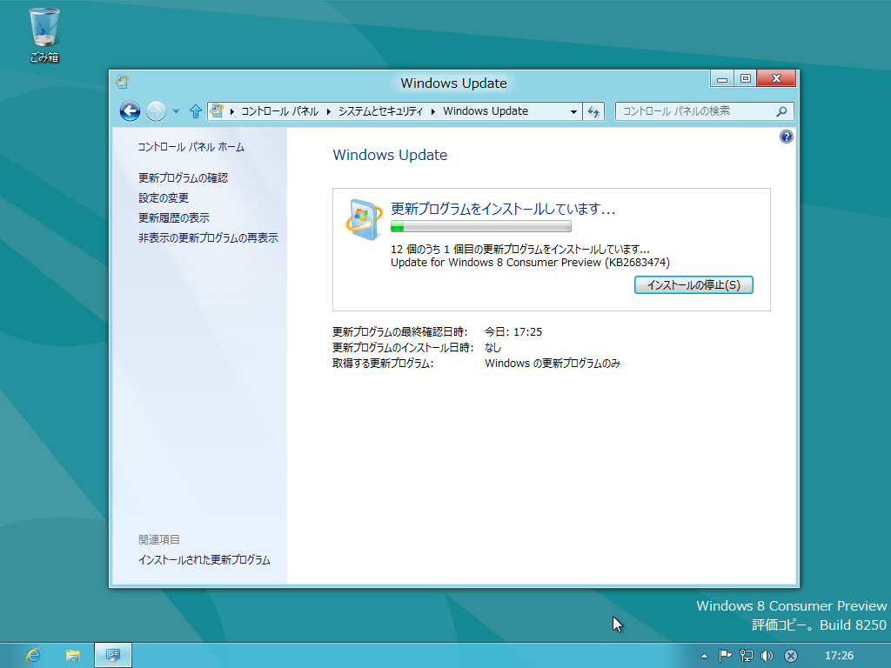The height and width of the screenshot is (668, 891).
Task: Click the Windows Update page heading
Action: (390, 155)
